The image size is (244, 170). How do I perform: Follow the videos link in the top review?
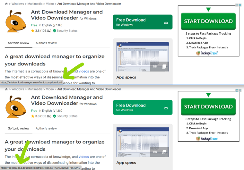point(84,72)
